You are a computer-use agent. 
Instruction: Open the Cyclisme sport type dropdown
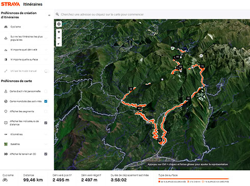pyautogui.click(x=25, y=27)
